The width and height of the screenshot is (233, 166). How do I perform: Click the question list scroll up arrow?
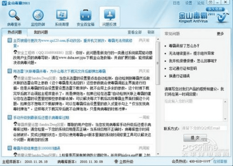coord(158,39)
